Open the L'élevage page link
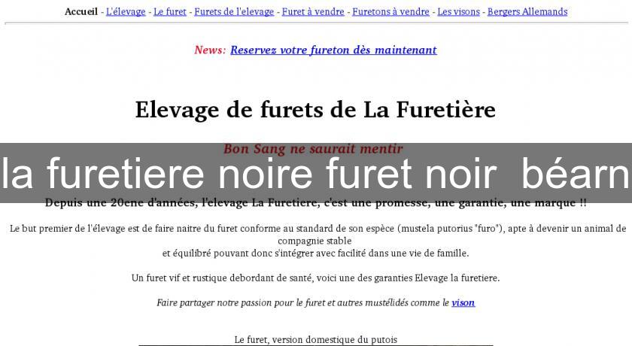Image resolution: width=632 pixels, height=346 pixels. pos(126,11)
